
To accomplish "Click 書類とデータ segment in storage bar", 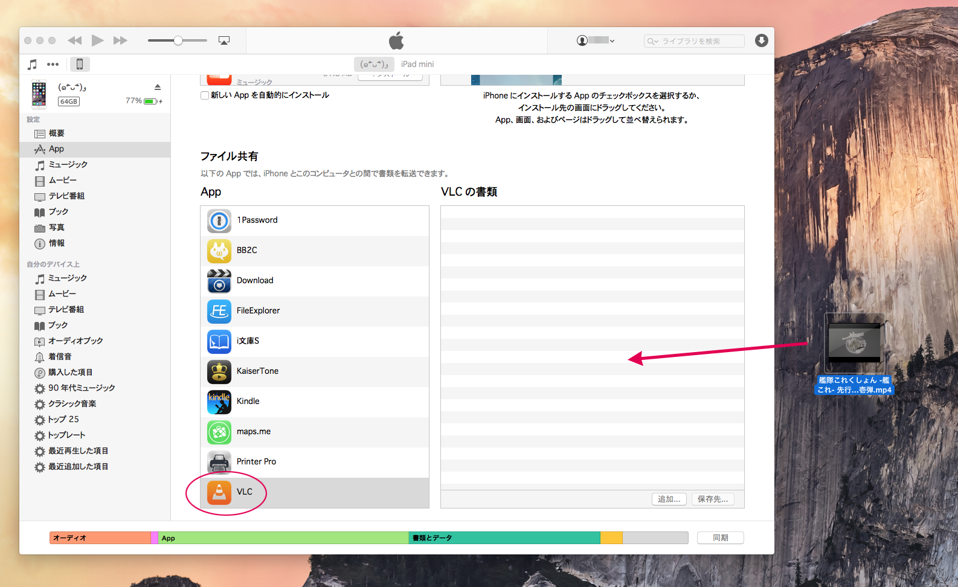I will pos(504,538).
